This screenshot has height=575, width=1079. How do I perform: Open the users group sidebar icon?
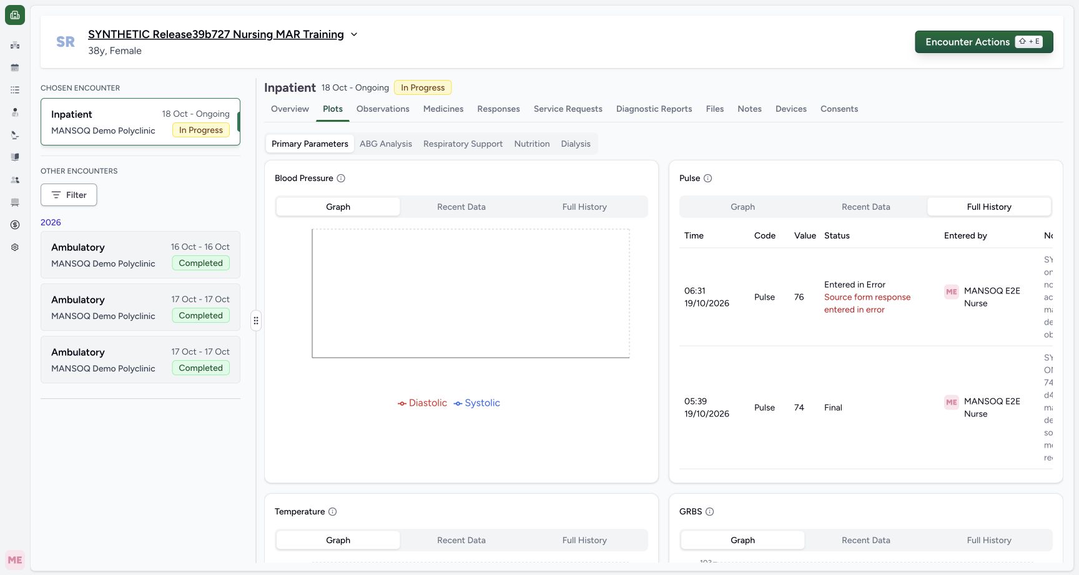coord(15,180)
